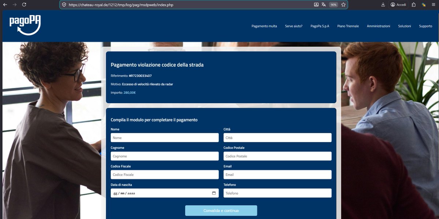Open the date picker for Data di nascita
The width and height of the screenshot is (439, 219).
click(214, 193)
